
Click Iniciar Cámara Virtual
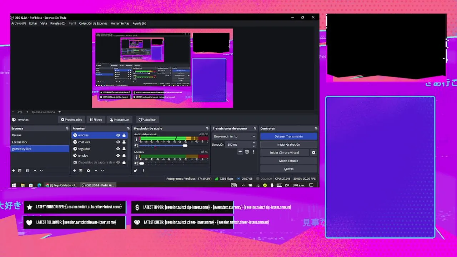pyautogui.click(x=285, y=152)
